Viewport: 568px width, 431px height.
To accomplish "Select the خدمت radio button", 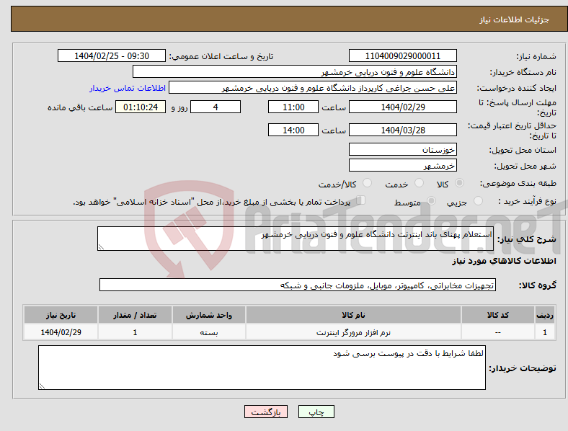I will [x=419, y=183].
